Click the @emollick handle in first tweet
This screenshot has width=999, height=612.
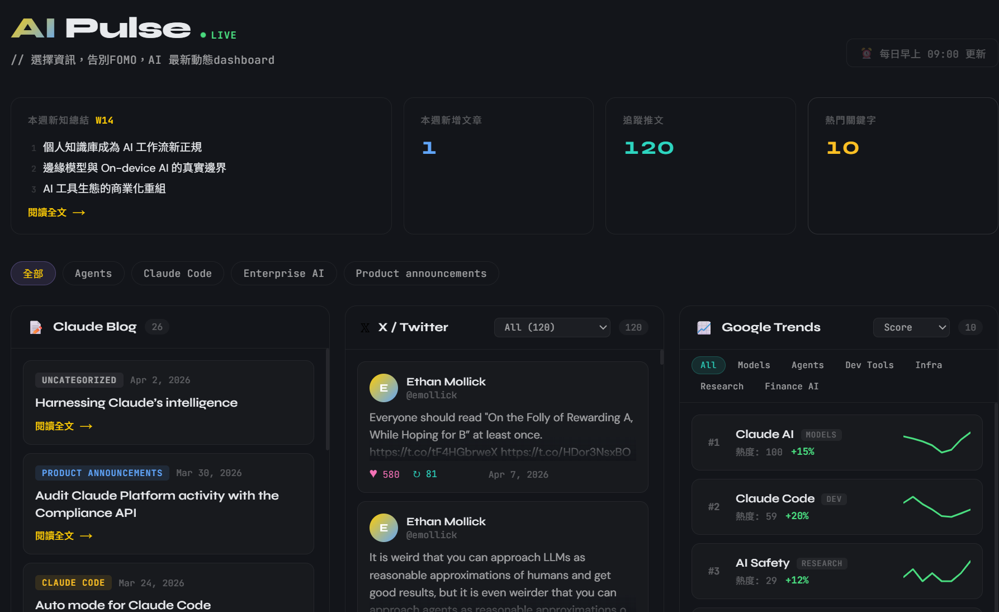432,395
